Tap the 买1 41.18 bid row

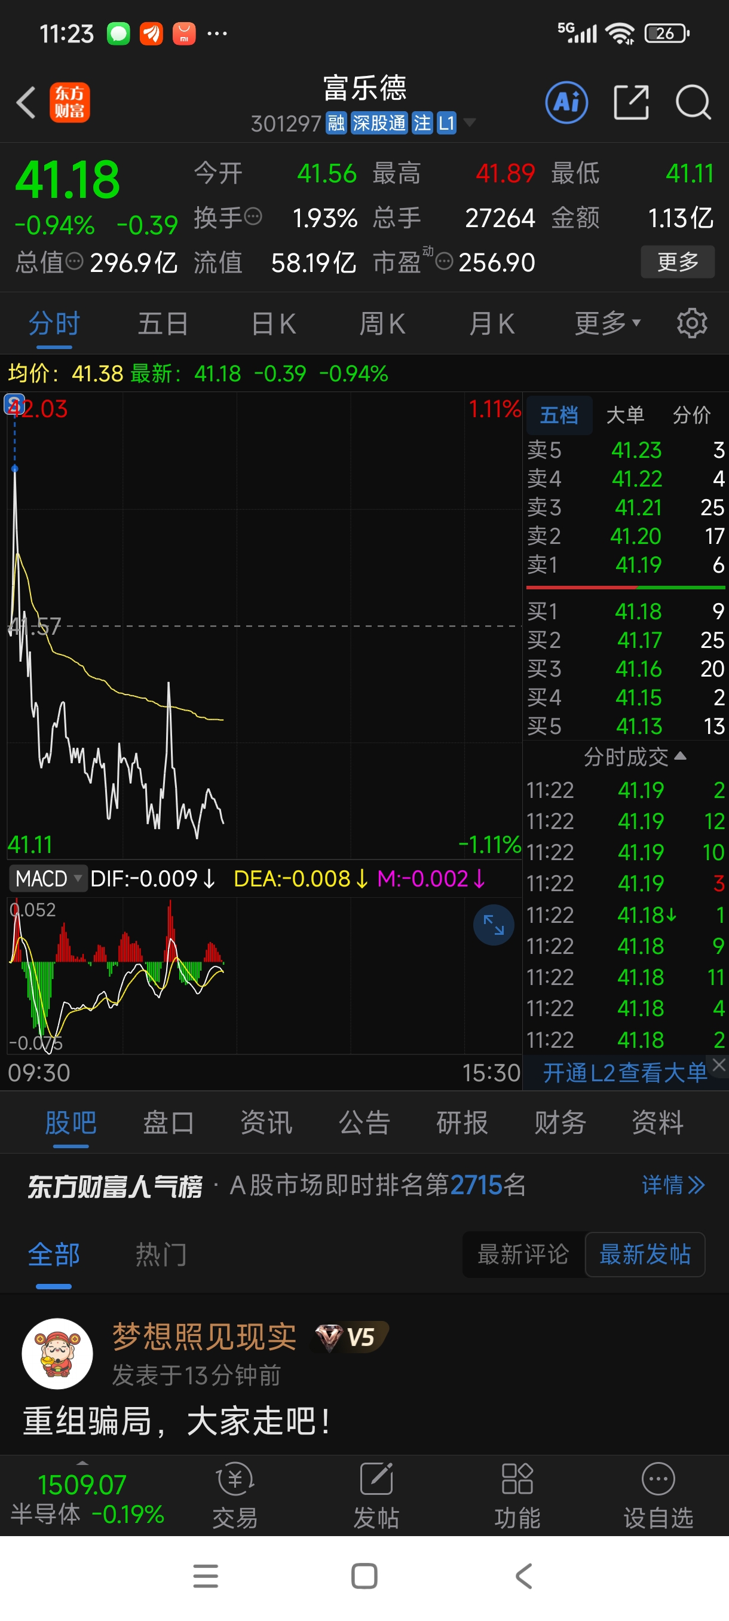pos(626,610)
